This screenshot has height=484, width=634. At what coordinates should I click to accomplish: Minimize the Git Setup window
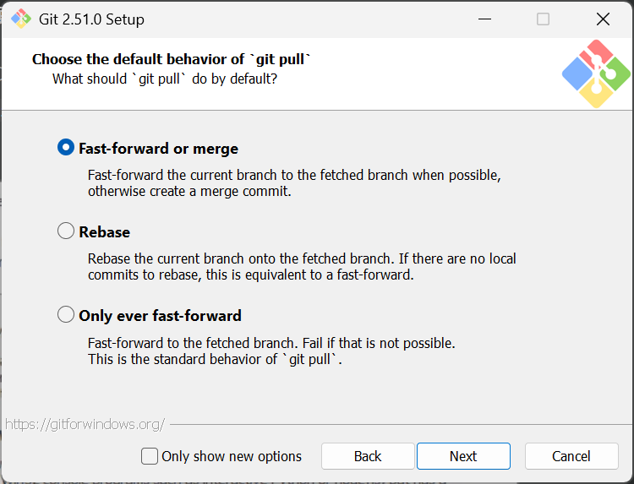coord(484,19)
